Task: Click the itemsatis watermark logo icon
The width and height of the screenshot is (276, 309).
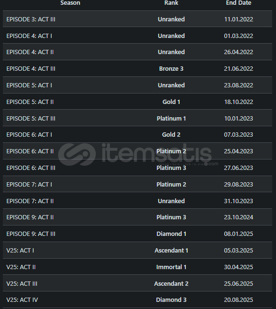Action: pyautogui.click(x=77, y=155)
